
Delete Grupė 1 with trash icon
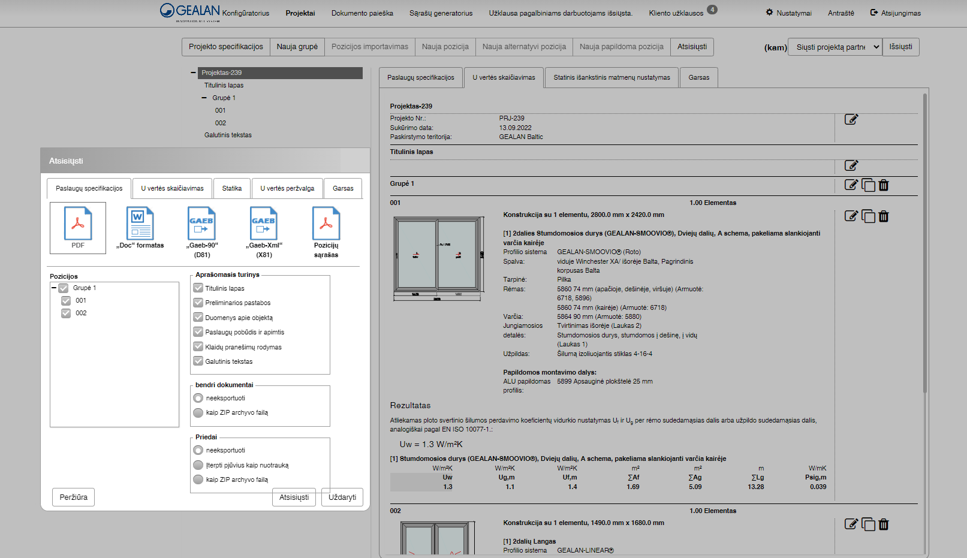pos(884,185)
